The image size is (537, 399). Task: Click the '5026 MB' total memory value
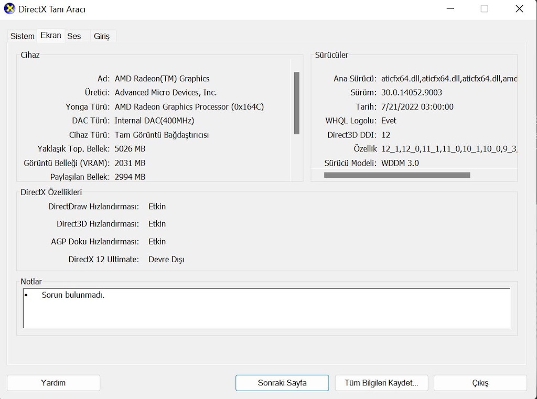coord(130,149)
